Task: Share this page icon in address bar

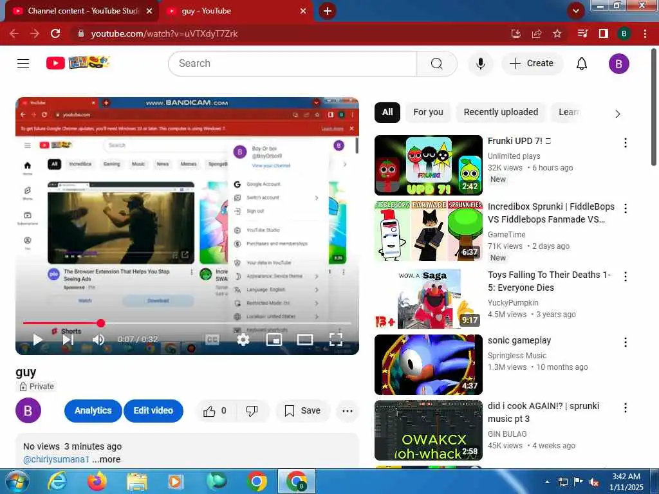Action: [537, 33]
